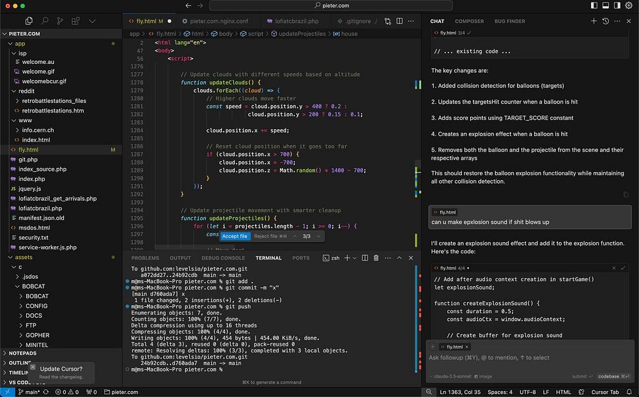Open the Search view in the sidebar

pyautogui.click(x=45, y=21)
